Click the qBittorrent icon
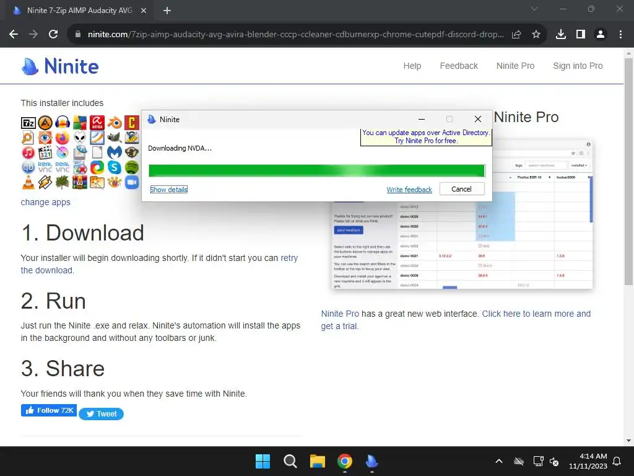Image resolution: width=634 pixels, height=476 pixels. [x=28, y=167]
